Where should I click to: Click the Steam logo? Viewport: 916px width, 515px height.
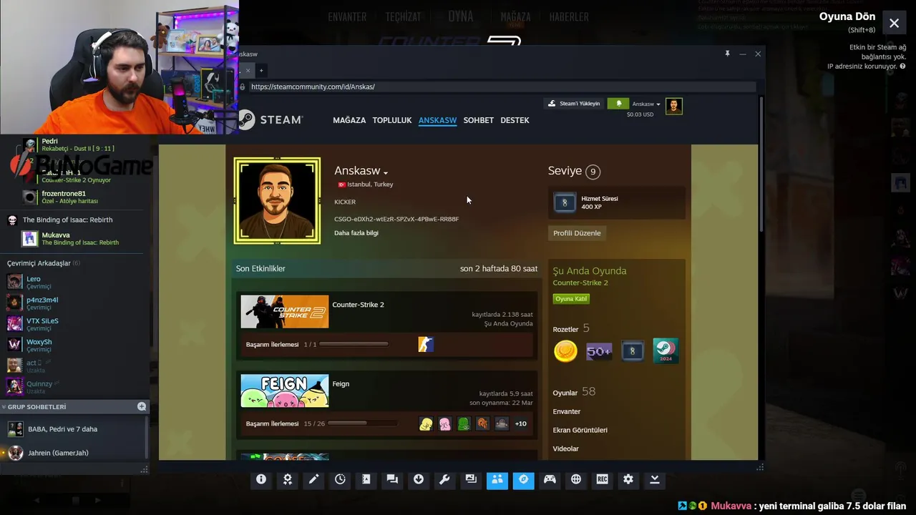pyautogui.click(x=271, y=119)
